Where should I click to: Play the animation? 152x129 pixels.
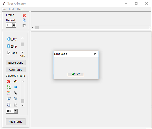click(12, 39)
